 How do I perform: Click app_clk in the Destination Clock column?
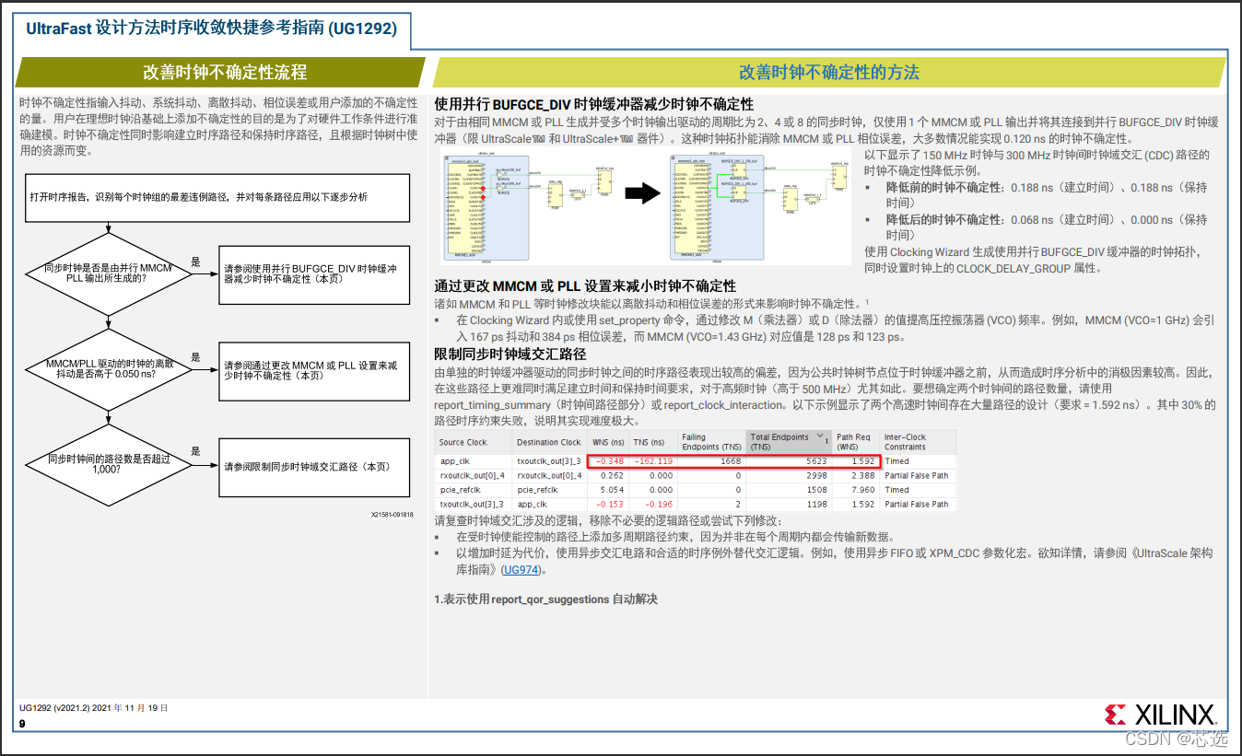533,505
